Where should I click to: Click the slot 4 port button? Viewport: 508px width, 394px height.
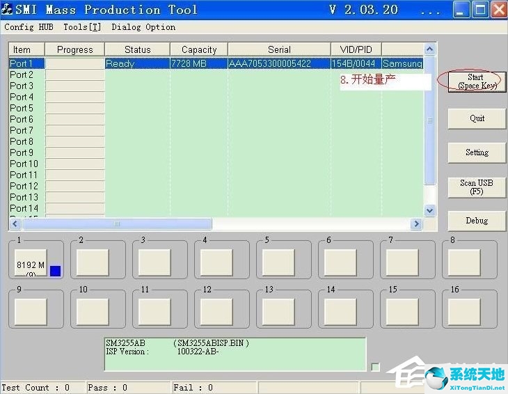point(216,262)
